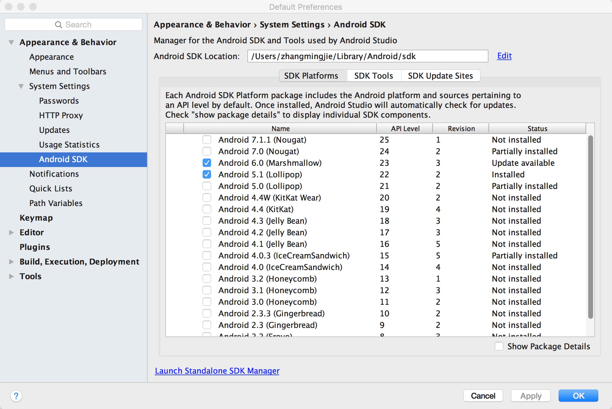
Task: Click Launch Standalone SDK Manager link
Action: [x=217, y=371]
